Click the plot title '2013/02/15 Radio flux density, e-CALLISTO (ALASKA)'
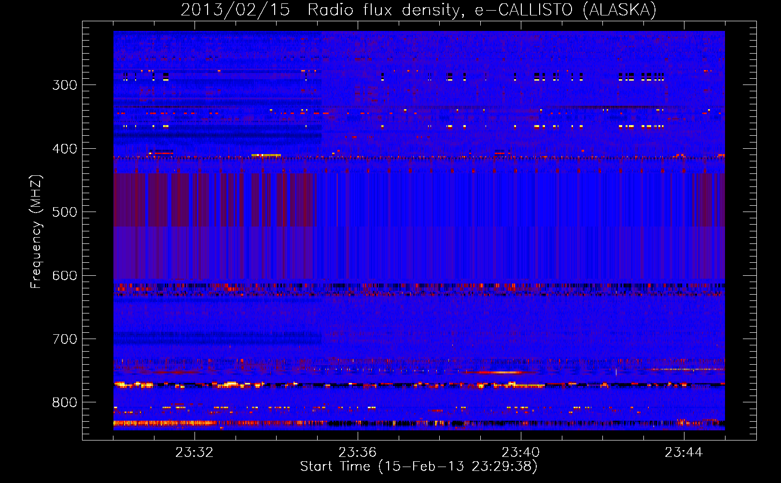The height and width of the screenshot is (483, 781). click(x=418, y=10)
